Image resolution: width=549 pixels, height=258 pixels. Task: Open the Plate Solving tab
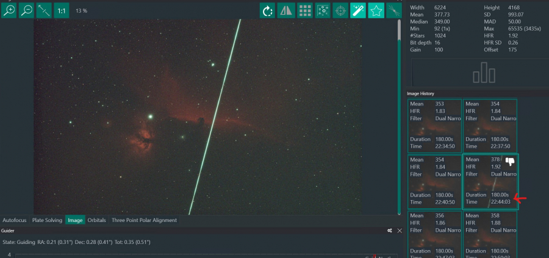[48, 220]
